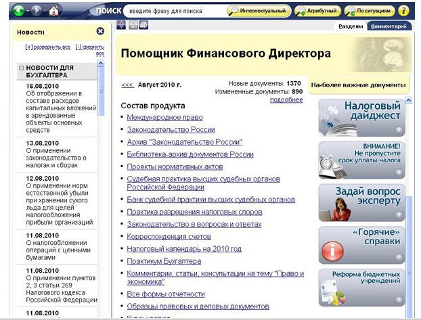Click the green back navigation arrow

click(18, 11)
